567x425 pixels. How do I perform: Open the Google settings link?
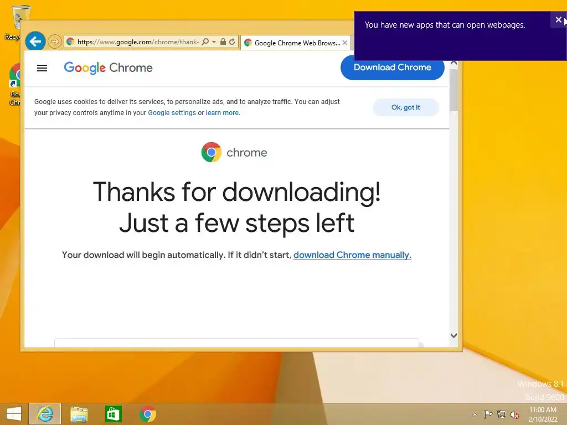[172, 113]
